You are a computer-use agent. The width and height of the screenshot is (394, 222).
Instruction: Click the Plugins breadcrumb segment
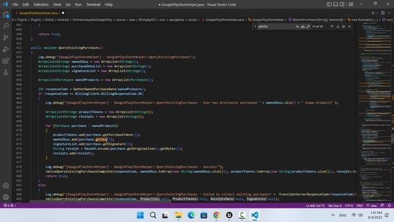tap(36, 20)
